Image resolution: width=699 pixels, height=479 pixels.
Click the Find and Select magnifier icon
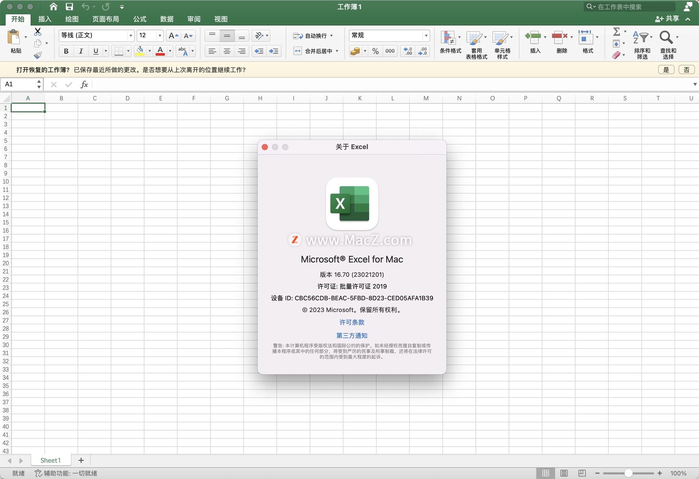tap(666, 37)
